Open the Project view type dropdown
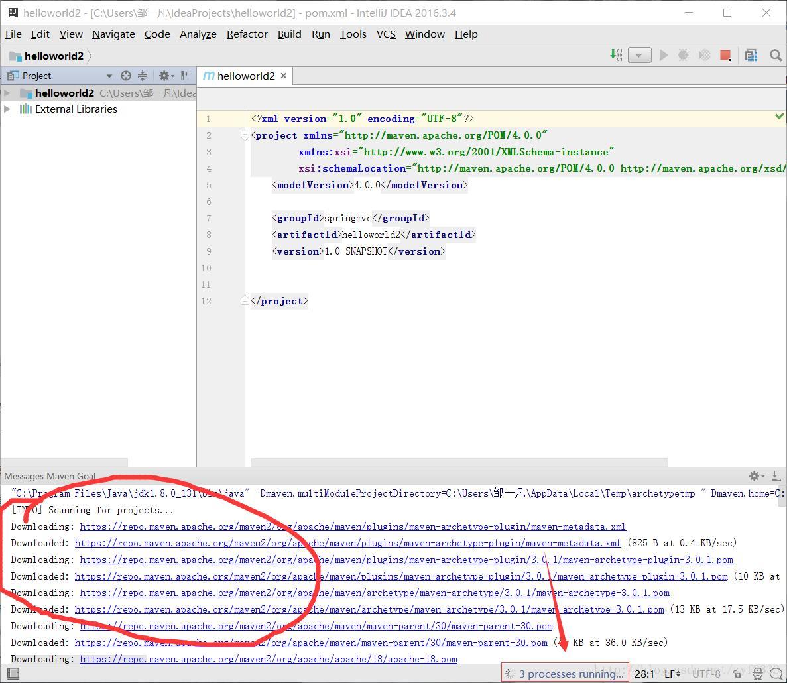Screen dimensions: 787x683 tap(109, 76)
